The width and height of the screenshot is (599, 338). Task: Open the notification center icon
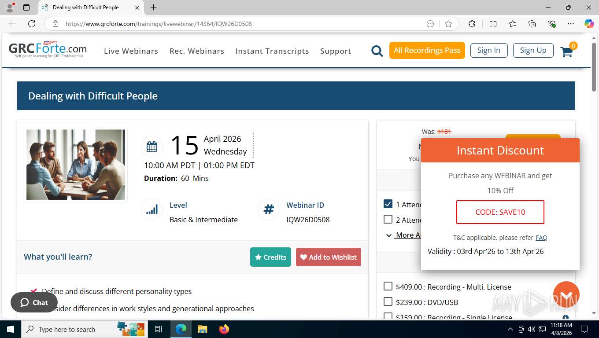(584, 329)
